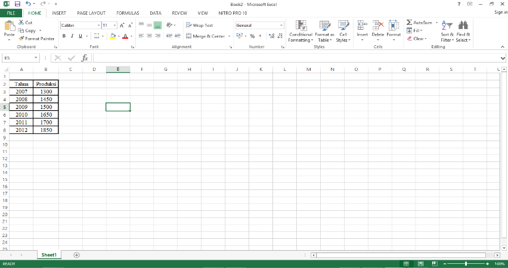Apply the red font color
Image resolution: width=508 pixels, height=268 pixels.
tap(125, 36)
